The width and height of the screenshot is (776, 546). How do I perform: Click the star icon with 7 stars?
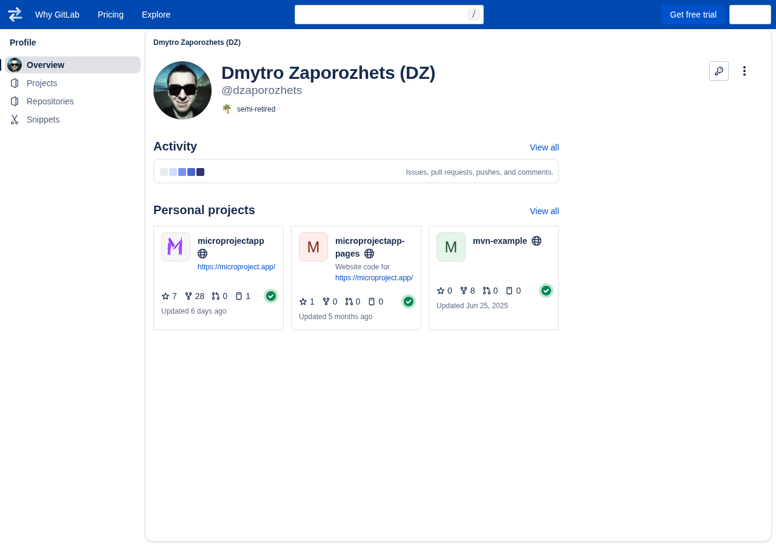click(x=166, y=296)
